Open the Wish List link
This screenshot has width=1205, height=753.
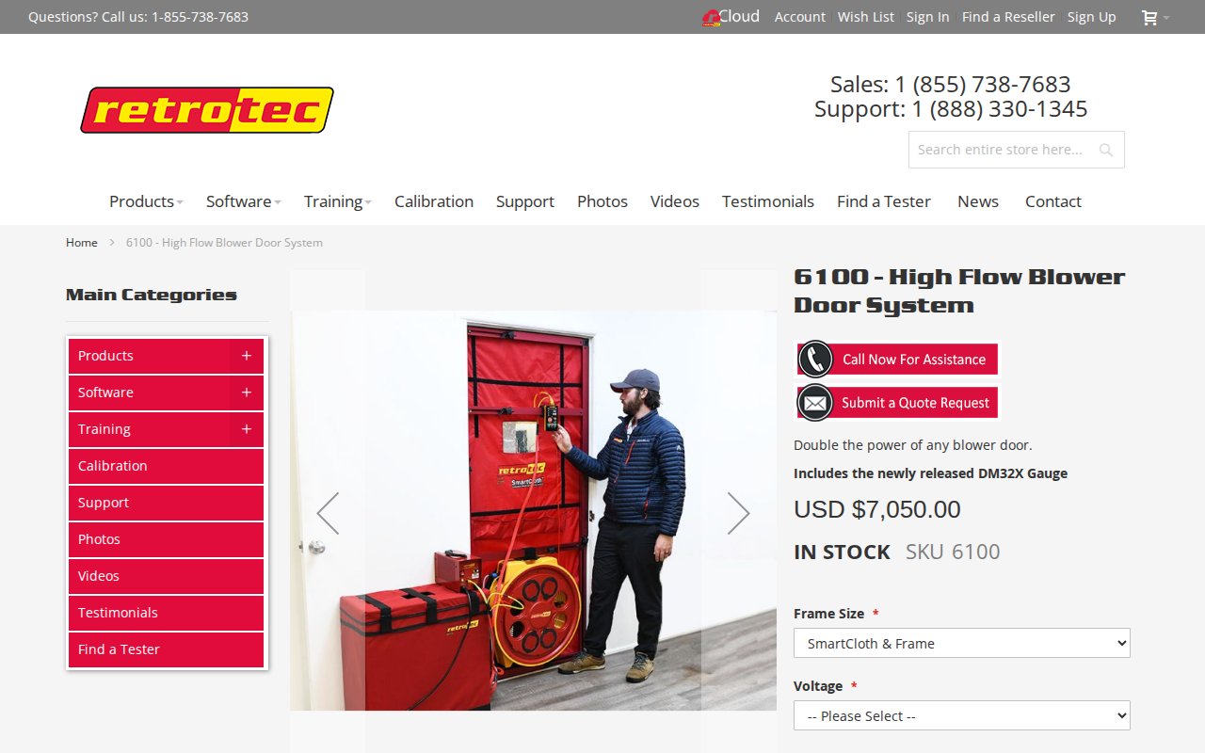click(866, 17)
